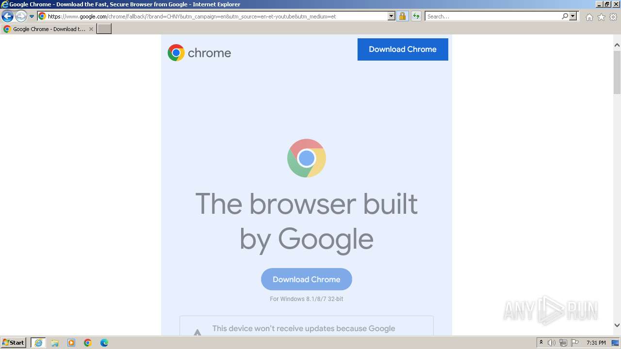This screenshot has height=349, width=621.
Task: Click the page scrollbar up arrow
Action: (617, 45)
